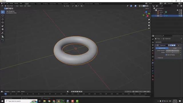Viewport: 183px width, 103px height.
Task: Collapse the Collection tree item
Action: pos(154,10)
